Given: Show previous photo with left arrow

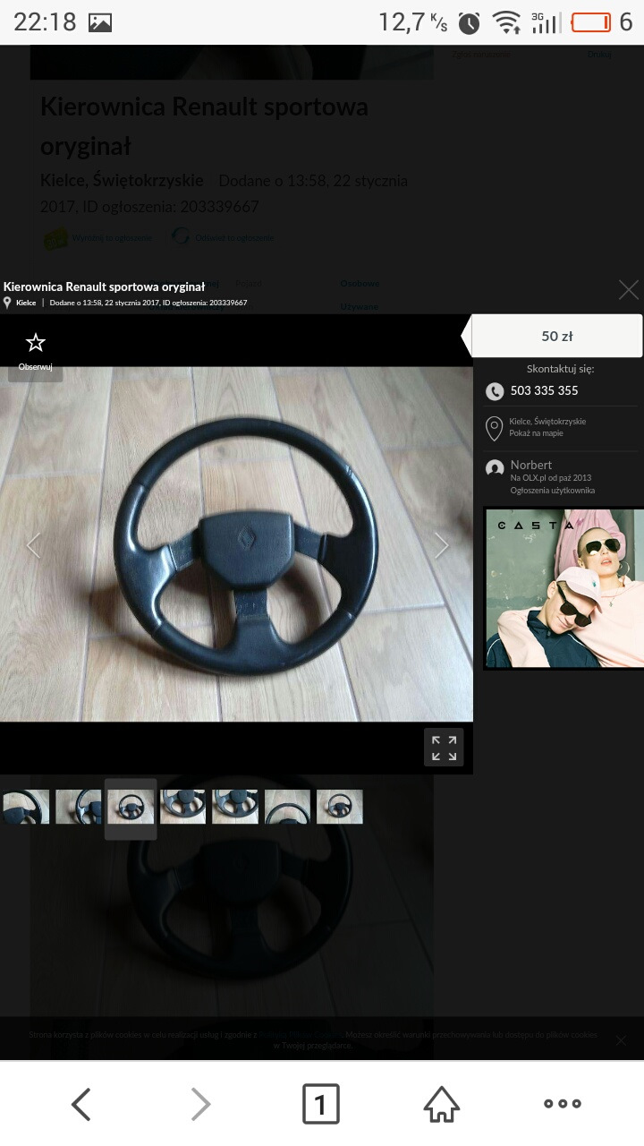Looking at the screenshot, I should [33, 544].
